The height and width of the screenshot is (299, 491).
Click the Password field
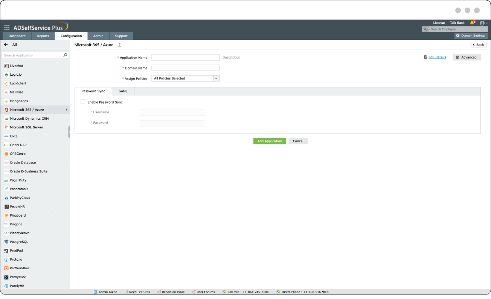[x=172, y=123]
